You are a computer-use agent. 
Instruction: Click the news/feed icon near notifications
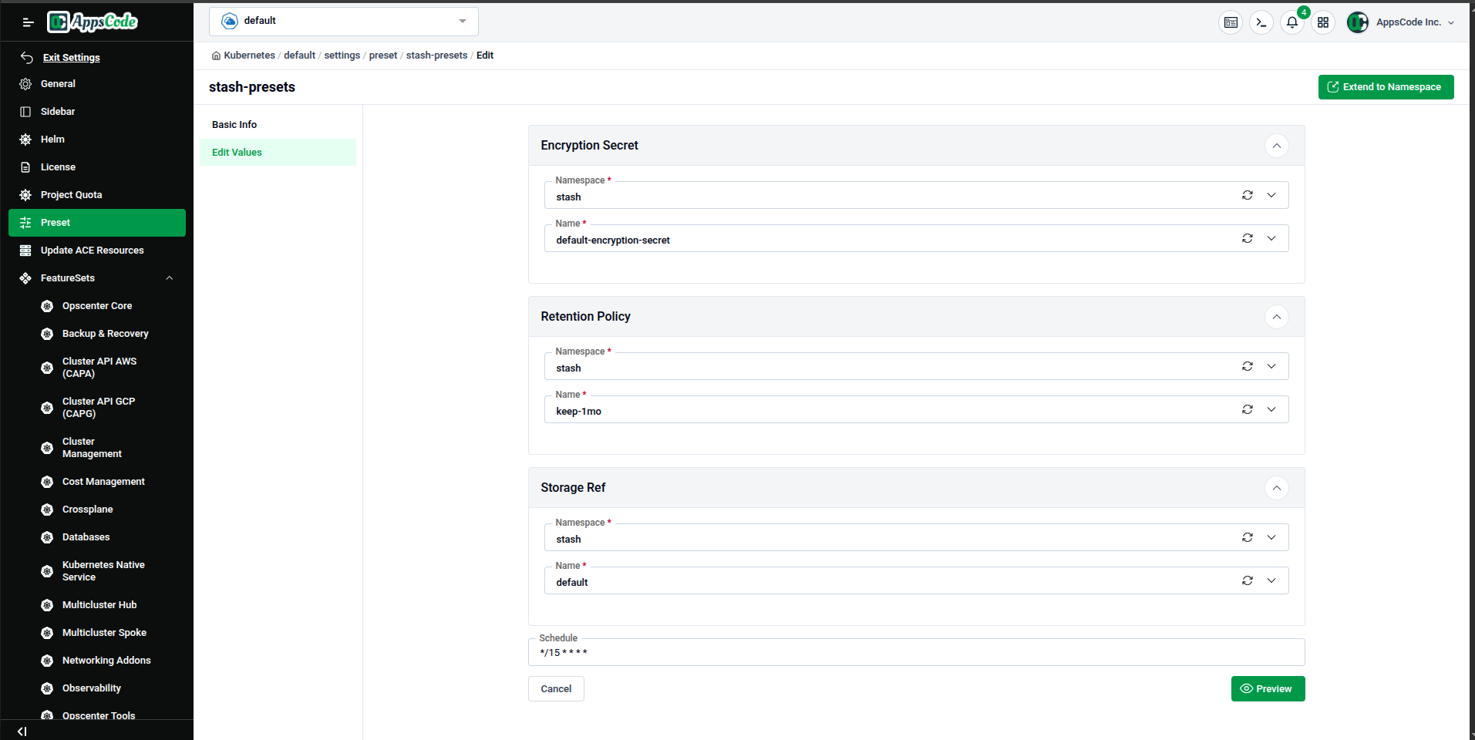coord(1231,22)
